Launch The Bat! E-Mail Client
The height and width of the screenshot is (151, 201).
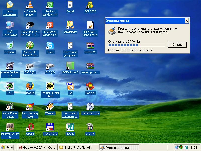pos(50,86)
